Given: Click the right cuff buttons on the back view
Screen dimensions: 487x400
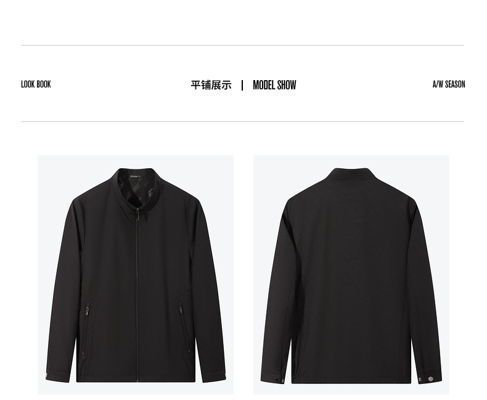Looking at the screenshot, I should coord(426,379).
